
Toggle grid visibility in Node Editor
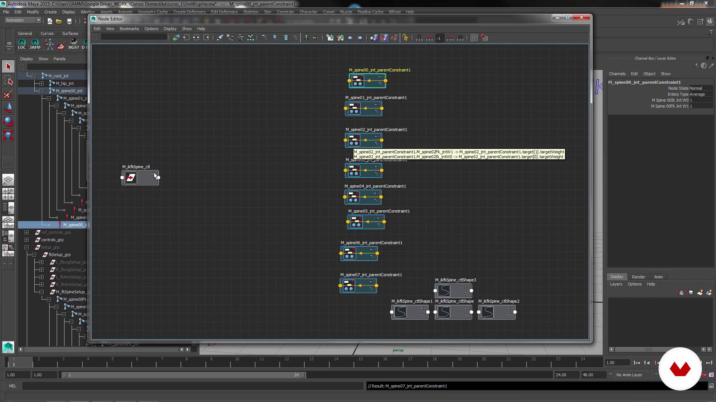tap(474, 38)
